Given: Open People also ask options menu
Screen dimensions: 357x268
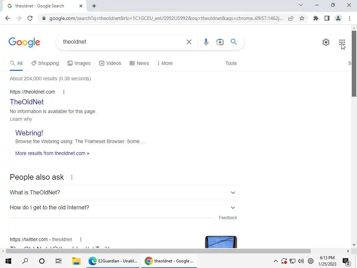Looking at the screenshot, I should tap(72, 177).
